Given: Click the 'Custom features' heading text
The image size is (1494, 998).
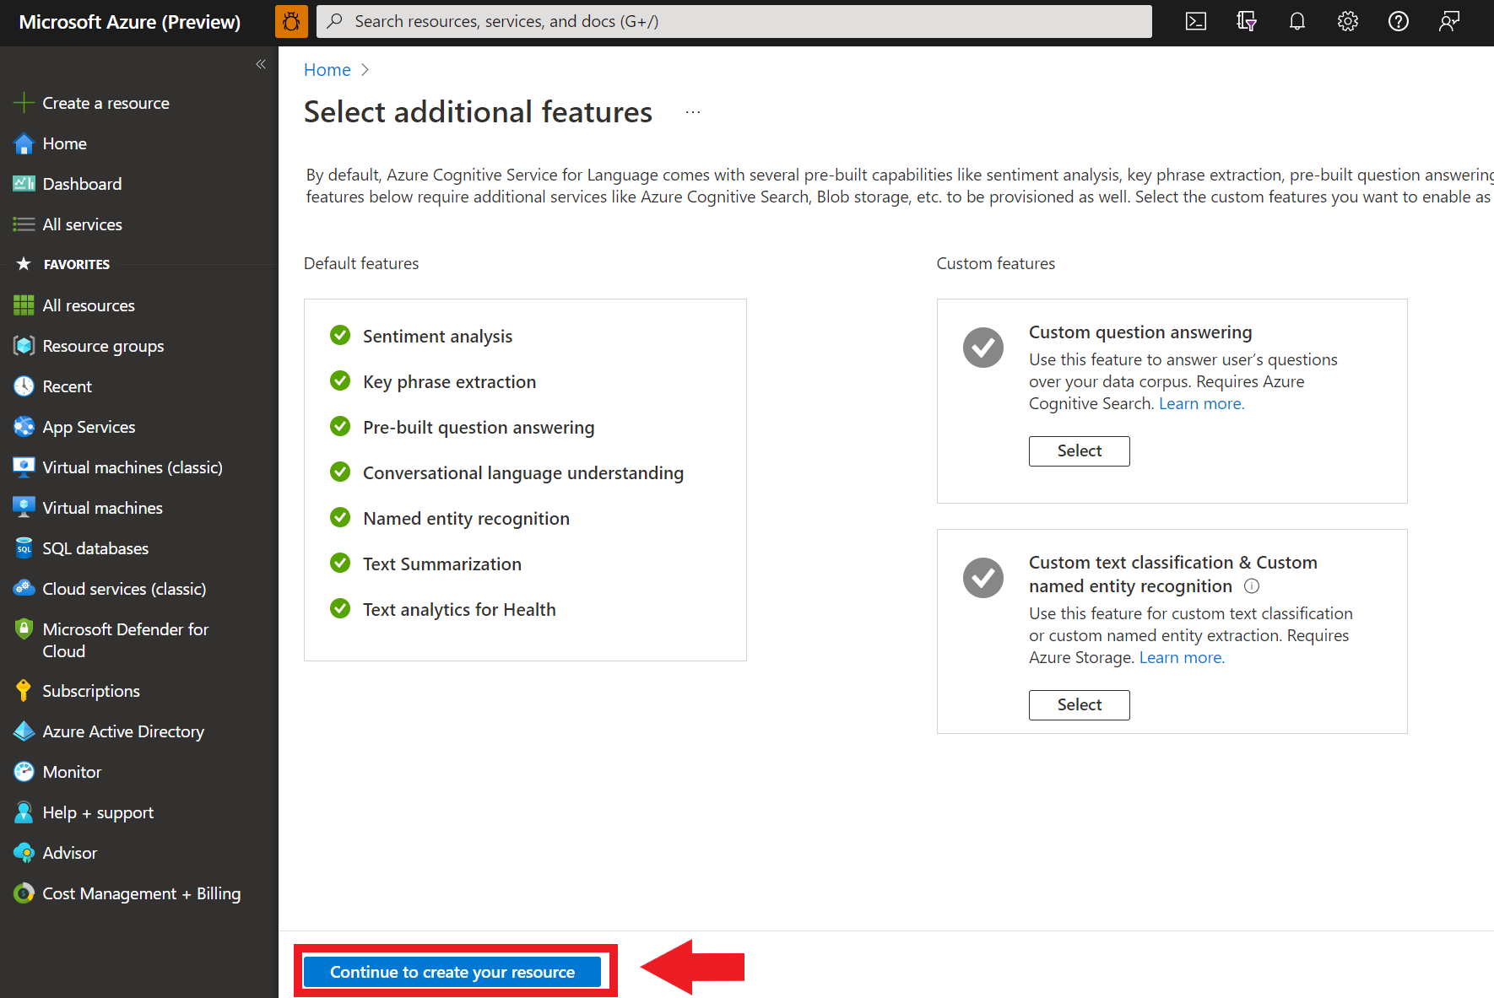Looking at the screenshot, I should click(x=996, y=263).
